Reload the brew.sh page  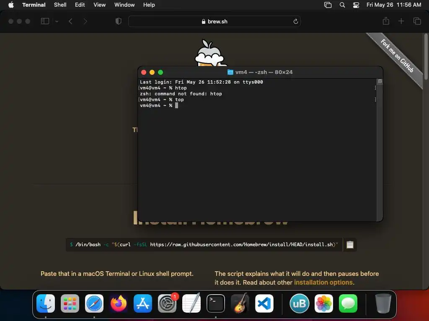coord(295,21)
